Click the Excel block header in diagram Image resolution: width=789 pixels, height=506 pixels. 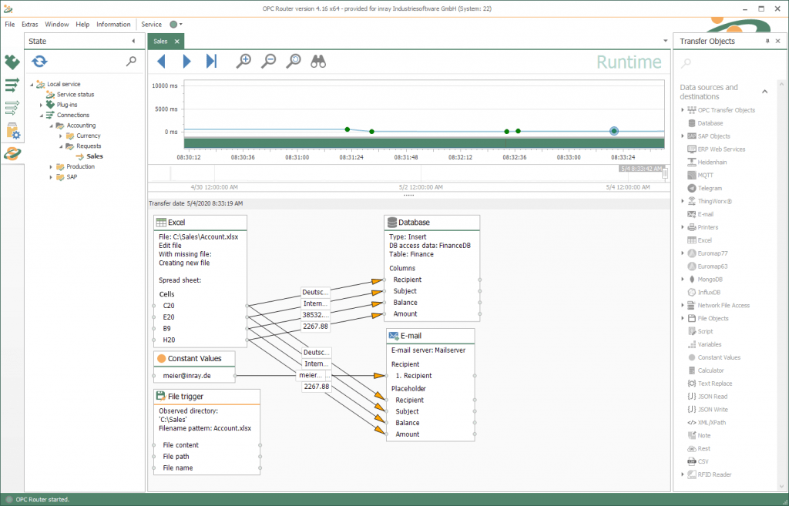pyautogui.click(x=200, y=223)
